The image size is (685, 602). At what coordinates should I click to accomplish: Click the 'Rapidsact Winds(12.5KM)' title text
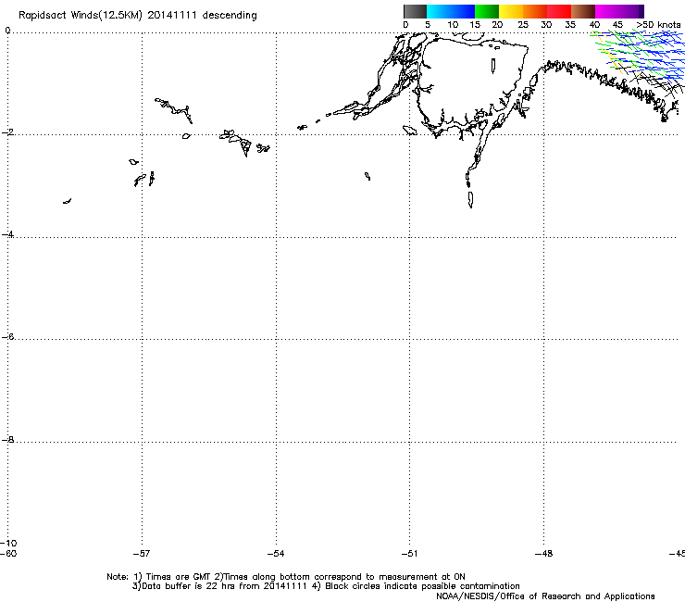point(81,16)
